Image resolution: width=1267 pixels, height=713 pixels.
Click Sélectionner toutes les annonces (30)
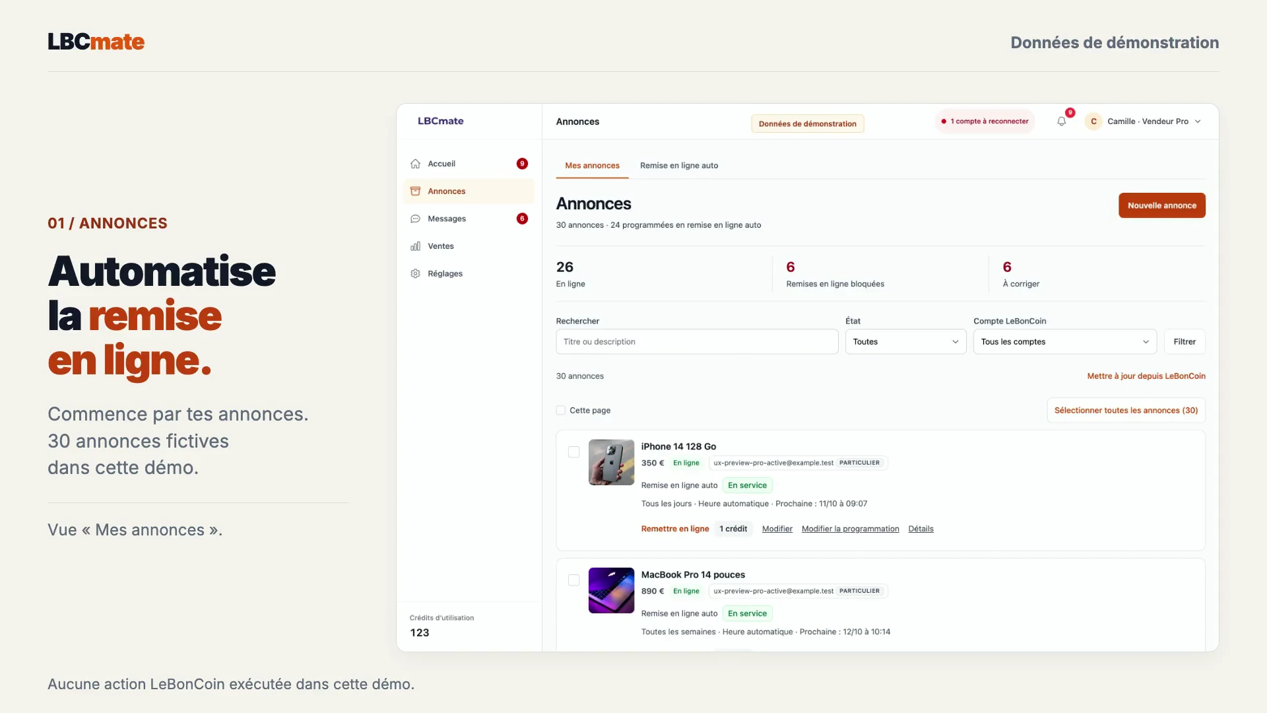point(1126,411)
